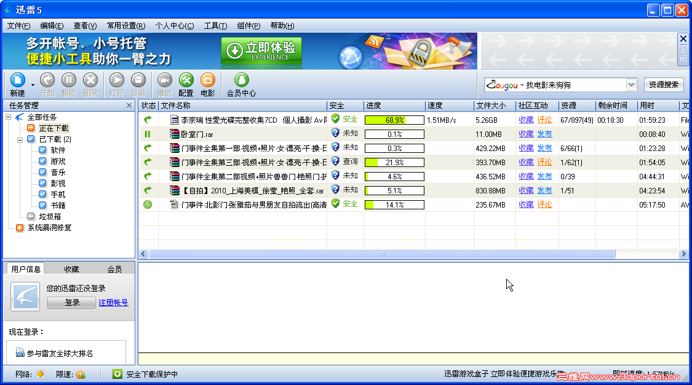
Task: Select the 影视 category in tree
Action: (58, 183)
